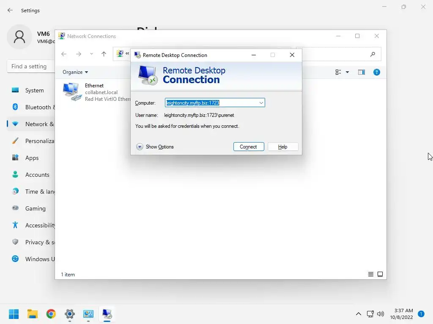Go up one level in Network Connections
This screenshot has width=433, height=324.
(x=104, y=54)
